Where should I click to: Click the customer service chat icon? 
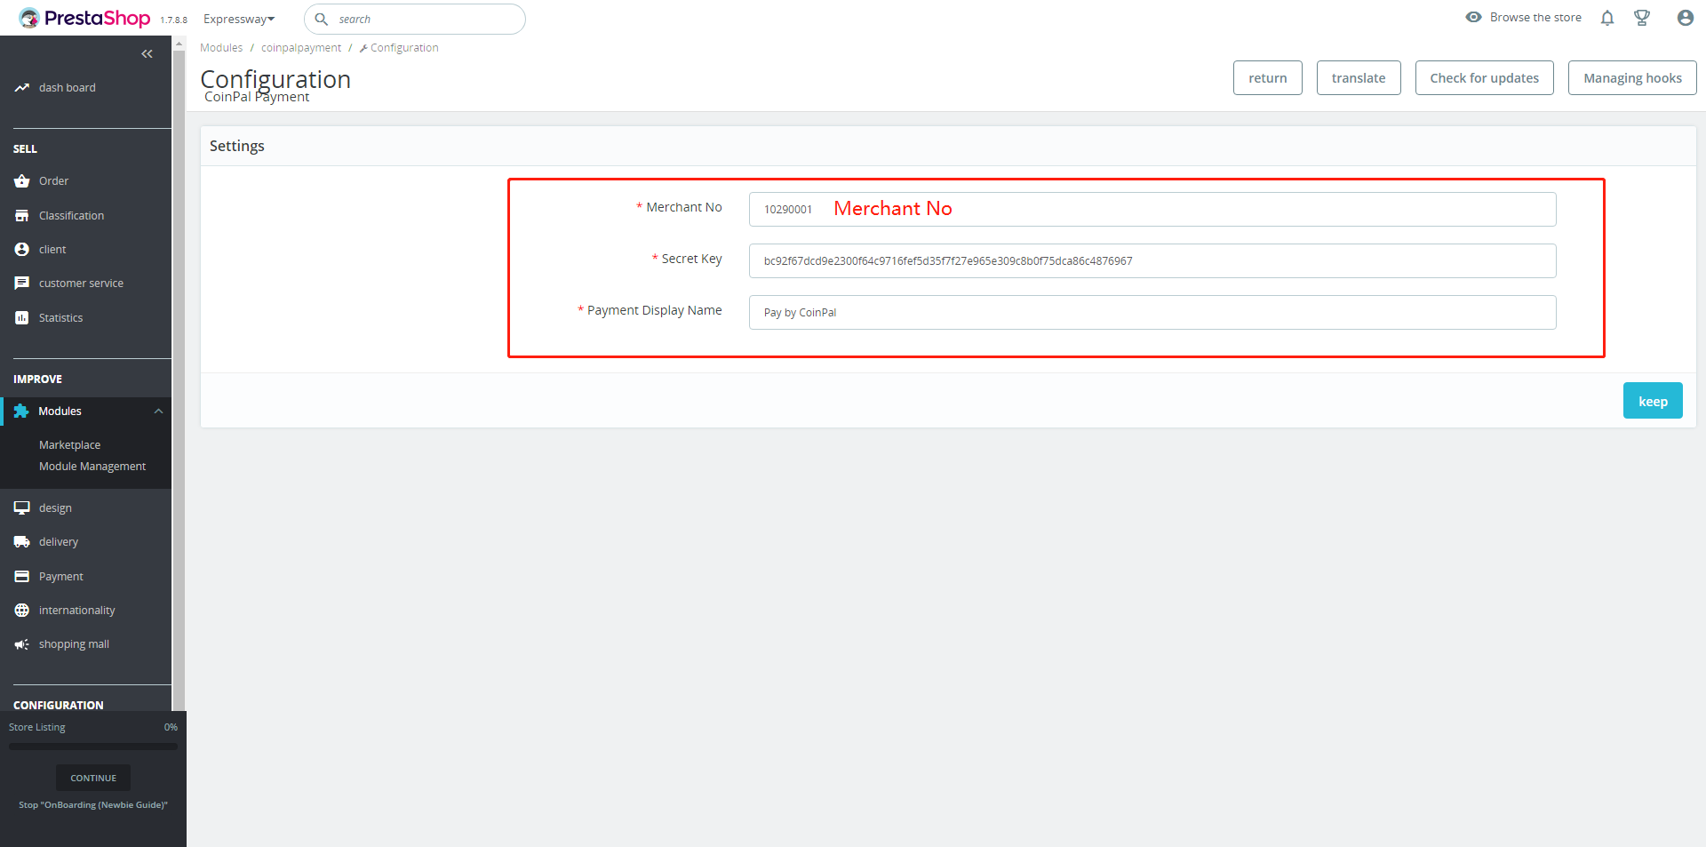[x=22, y=284]
